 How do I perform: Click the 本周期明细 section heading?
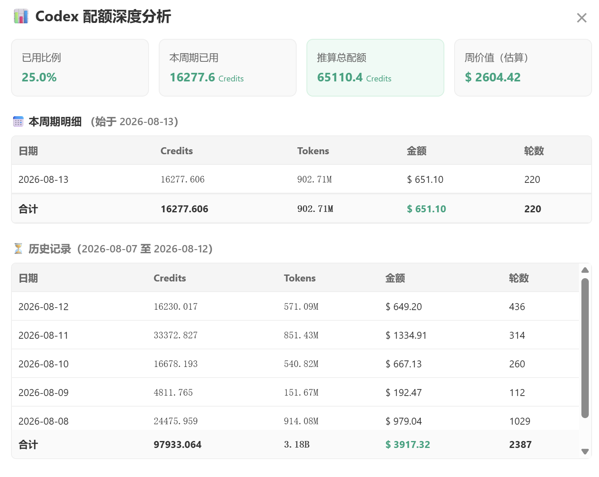click(55, 122)
